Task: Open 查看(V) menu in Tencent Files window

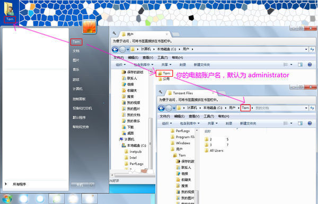Action: pyautogui.click(x=194, y=116)
